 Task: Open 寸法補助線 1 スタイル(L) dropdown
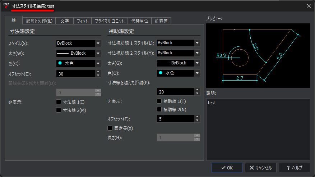point(197,43)
